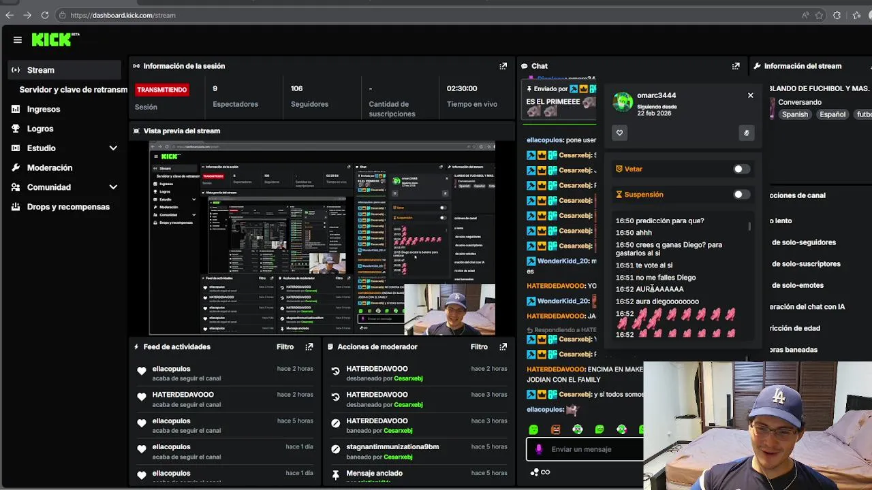Open Filtro in Acciones de moderador
The image size is (872, 490).
pos(479,346)
